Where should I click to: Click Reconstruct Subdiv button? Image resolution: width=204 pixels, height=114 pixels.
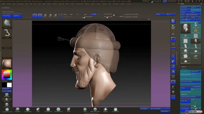[191, 82]
